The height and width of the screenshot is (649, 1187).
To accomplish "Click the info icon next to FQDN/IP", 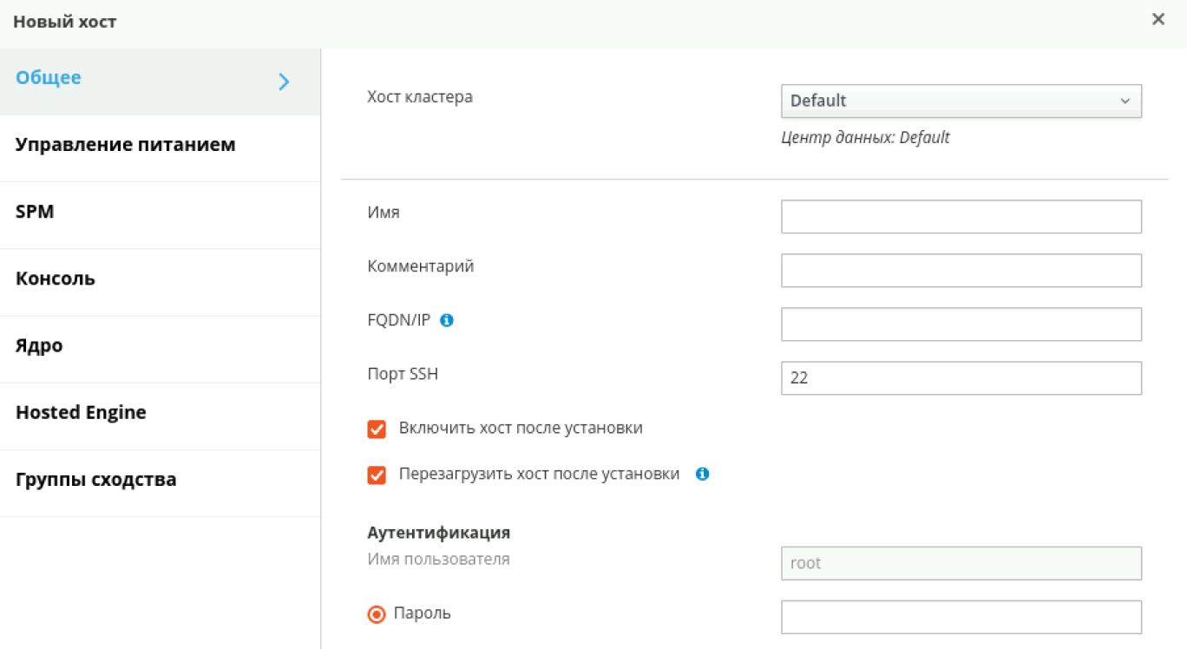I will click(447, 320).
